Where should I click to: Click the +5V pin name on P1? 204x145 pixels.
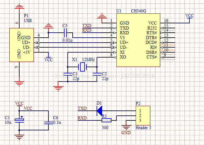click(27, 52)
